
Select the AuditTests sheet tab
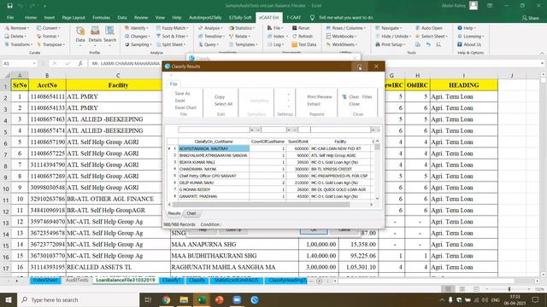[x=77, y=280]
